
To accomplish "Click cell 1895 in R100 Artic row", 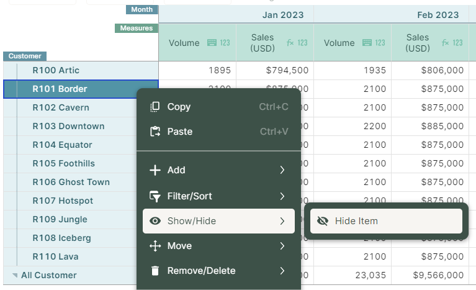I will (197, 70).
